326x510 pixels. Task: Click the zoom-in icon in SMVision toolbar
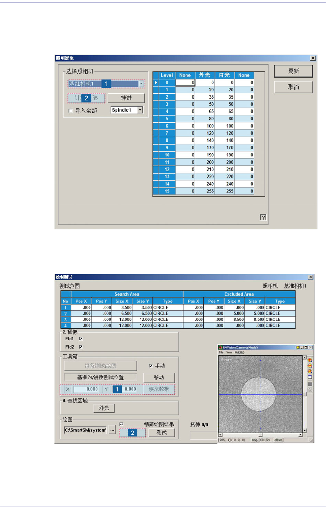click(x=310, y=360)
